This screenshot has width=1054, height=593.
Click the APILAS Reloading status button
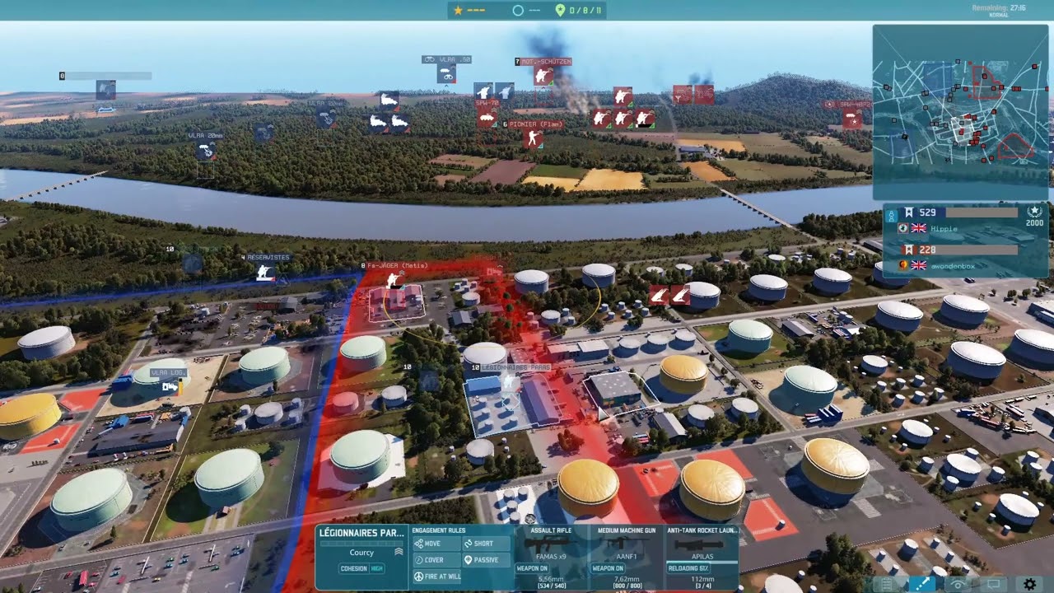tap(688, 568)
